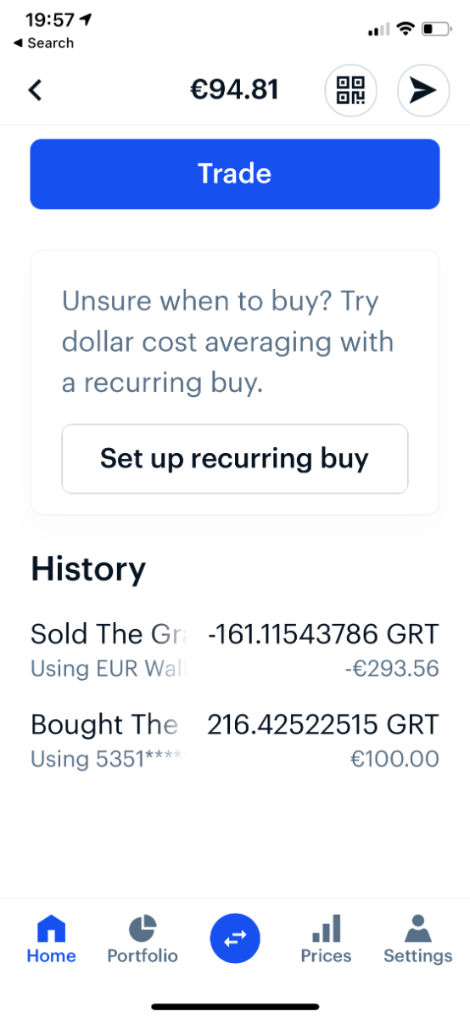Click Set up recurring buy
470x1020 pixels.
235,459
